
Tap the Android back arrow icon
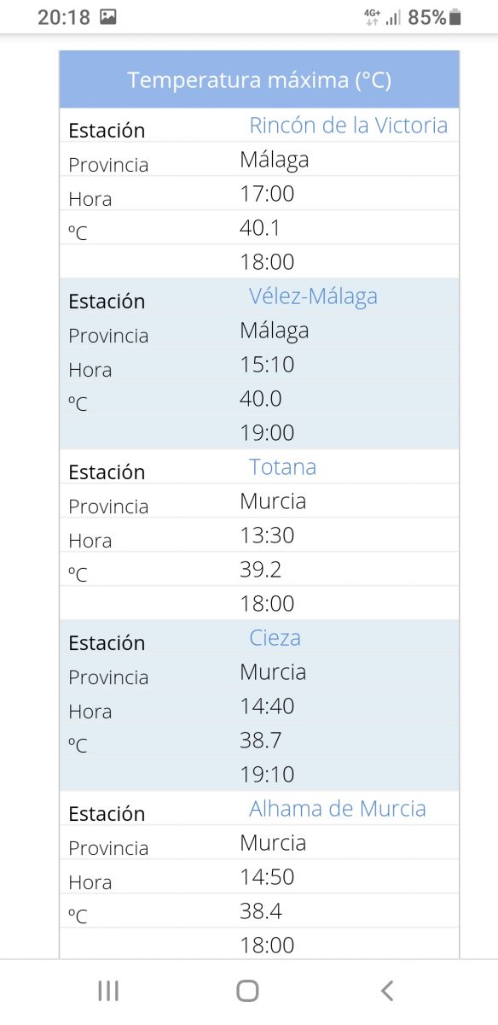387,991
